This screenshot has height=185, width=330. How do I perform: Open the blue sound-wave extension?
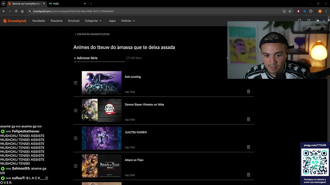[x=304, y=11]
